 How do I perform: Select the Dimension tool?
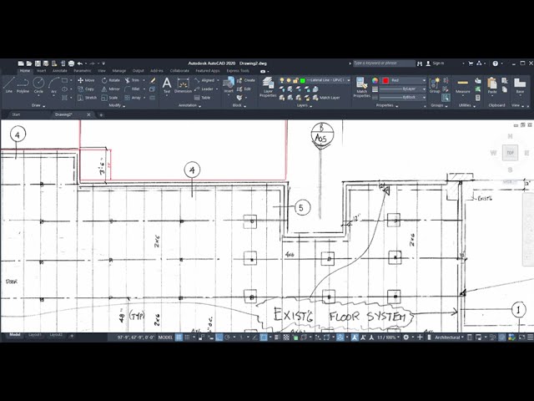pyautogui.click(x=184, y=85)
